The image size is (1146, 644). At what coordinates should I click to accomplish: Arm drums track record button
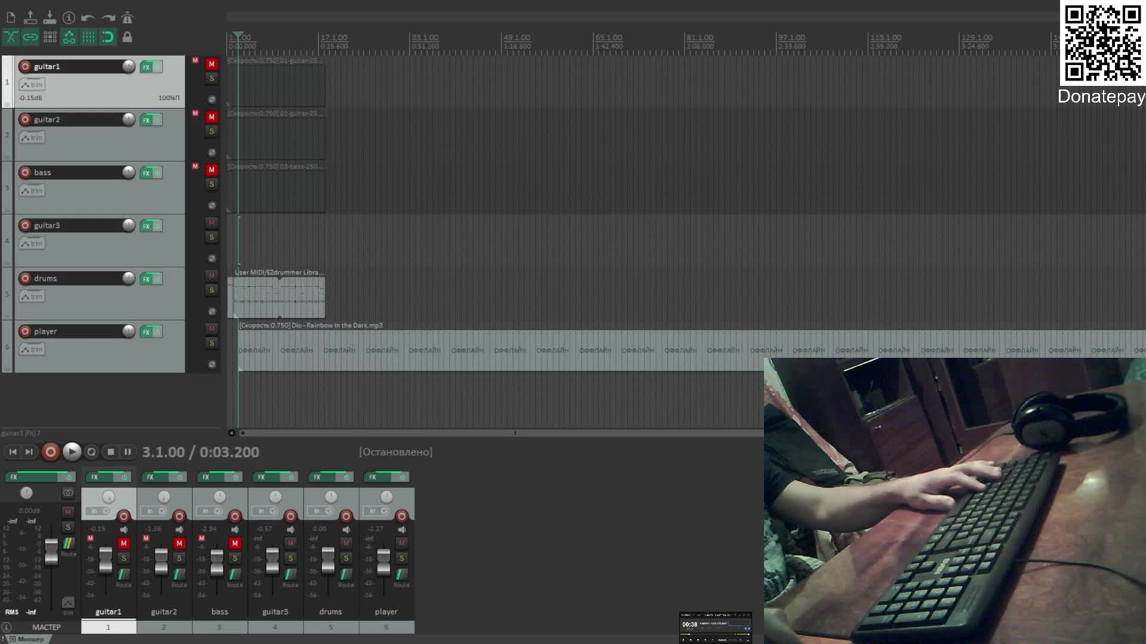click(25, 278)
